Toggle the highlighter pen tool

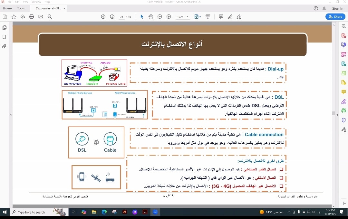point(230,17)
